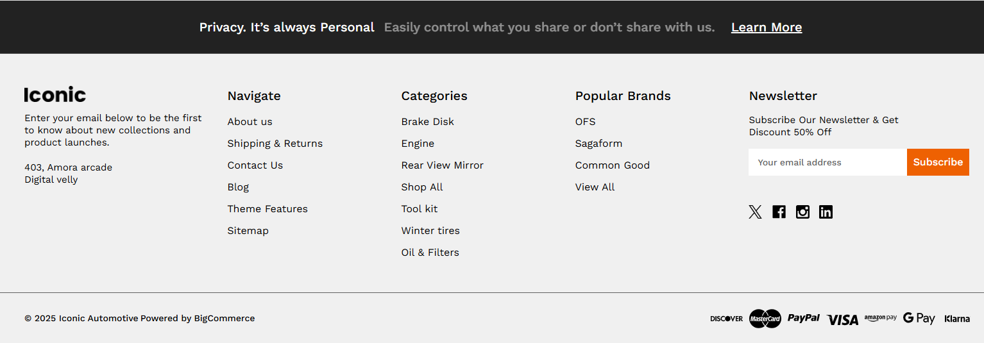
Task: Open the Winter tires category
Action: click(430, 231)
